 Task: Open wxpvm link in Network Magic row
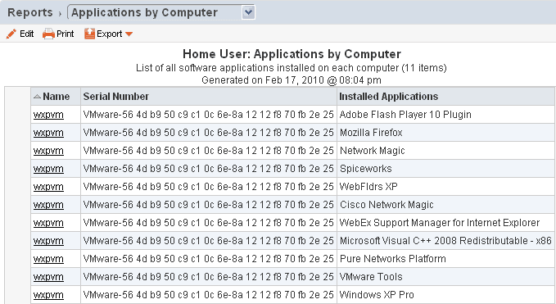48,151
